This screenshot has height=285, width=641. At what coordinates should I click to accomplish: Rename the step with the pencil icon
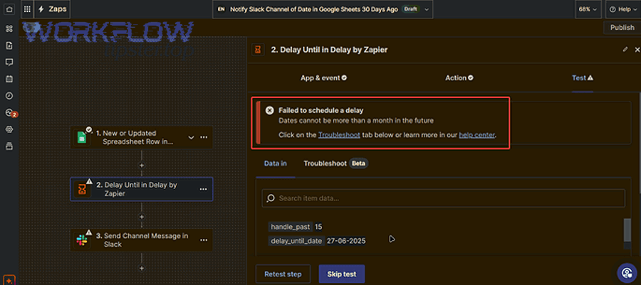[x=625, y=49]
